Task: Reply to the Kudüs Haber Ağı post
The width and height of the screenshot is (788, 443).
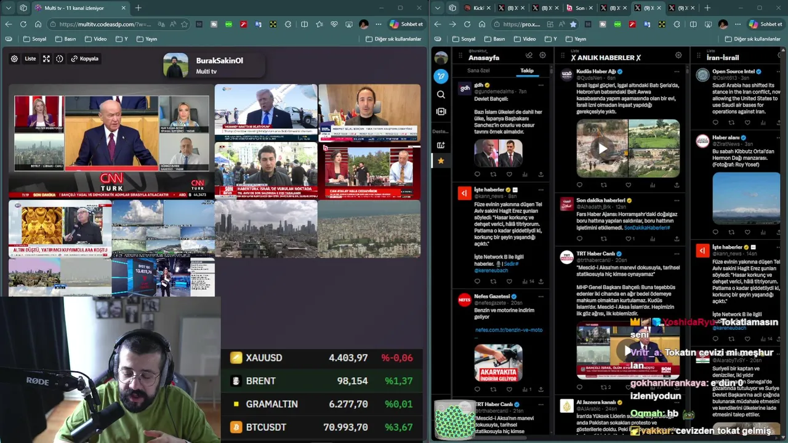Action: click(579, 185)
